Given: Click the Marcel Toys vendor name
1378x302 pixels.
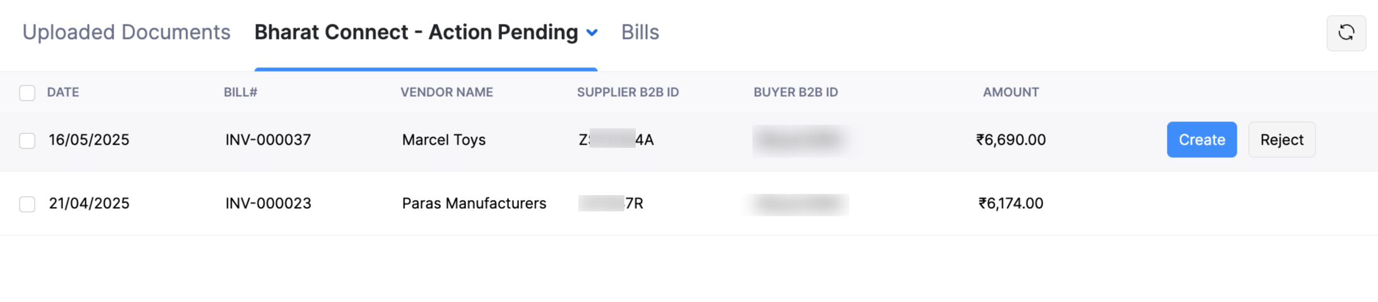Looking at the screenshot, I should pyautogui.click(x=443, y=140).
